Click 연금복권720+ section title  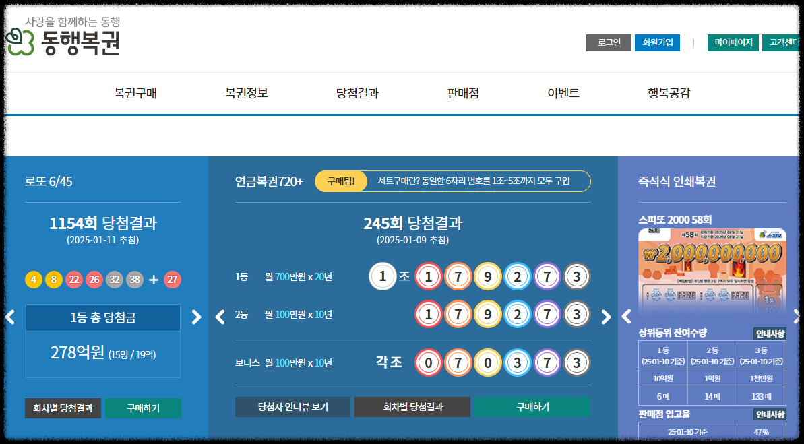click(x=269, y=181)
